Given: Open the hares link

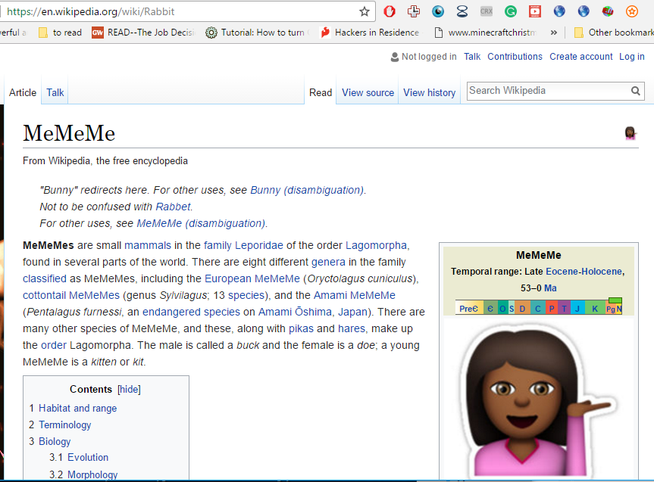Looking at the screenshot, I should click(351, 328).
